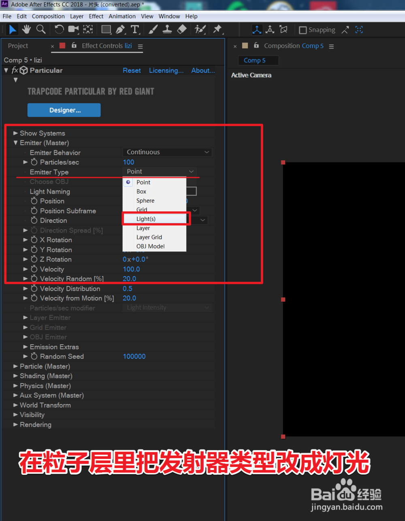
Task: Enable the Snapping checkbox
Action: 303,30
